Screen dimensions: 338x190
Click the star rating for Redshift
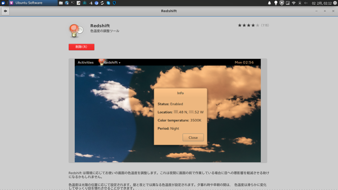coord(248,25)
